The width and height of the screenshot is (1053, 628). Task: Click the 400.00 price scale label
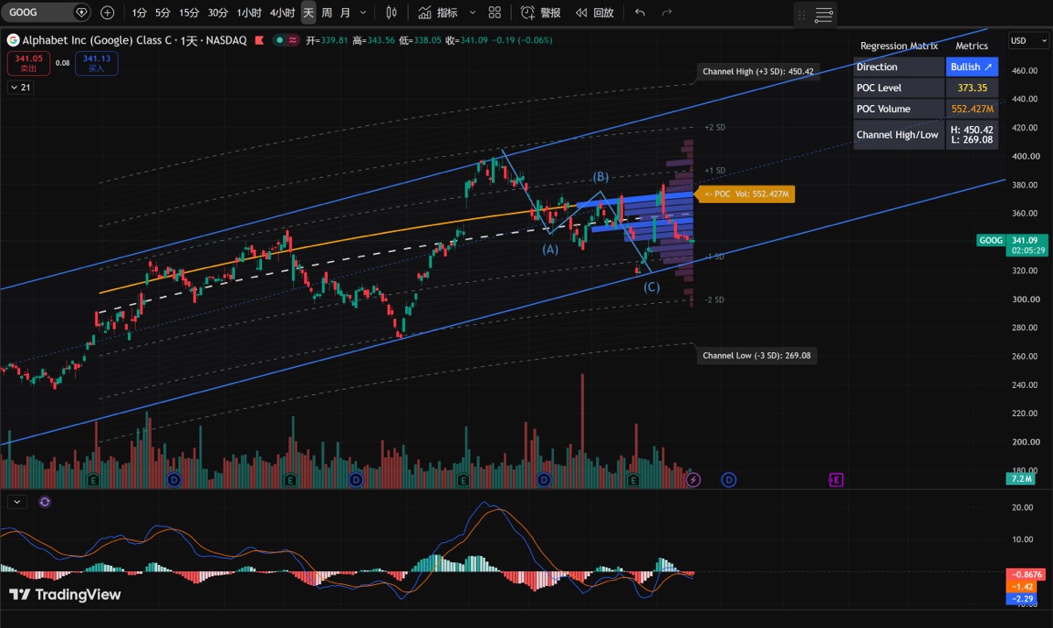pyautogui.click(x=1025, y=156)
